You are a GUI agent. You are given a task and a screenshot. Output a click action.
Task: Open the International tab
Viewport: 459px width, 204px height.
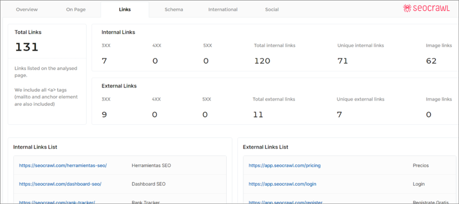click(223, 9)
